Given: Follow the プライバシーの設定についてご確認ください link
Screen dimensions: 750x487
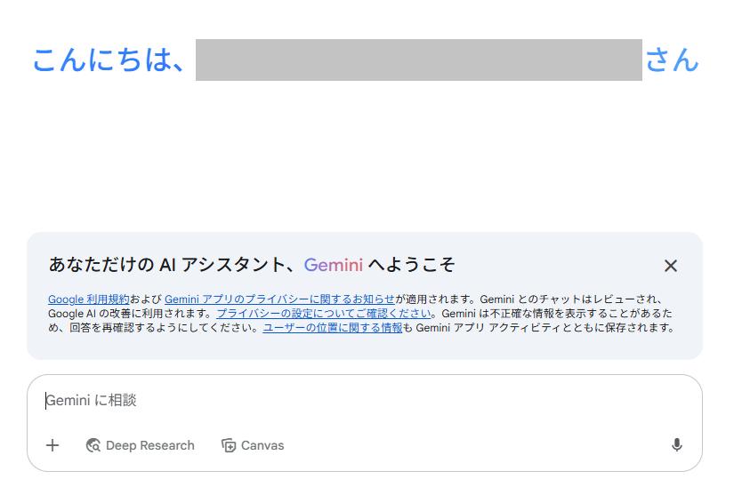Looking at the screenshot, I should point(324,314).
